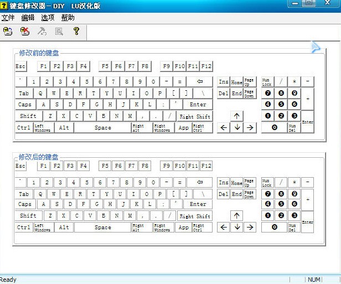Click the app question mark icon in title bar
The height and width of the screenshot is (284, 341).
[x=4, y=6]
